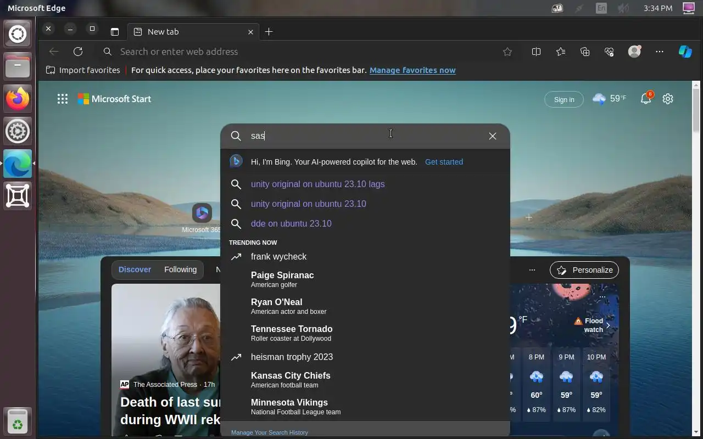Open Manage favorites now link
703x439 pixels.
(412, 70)
